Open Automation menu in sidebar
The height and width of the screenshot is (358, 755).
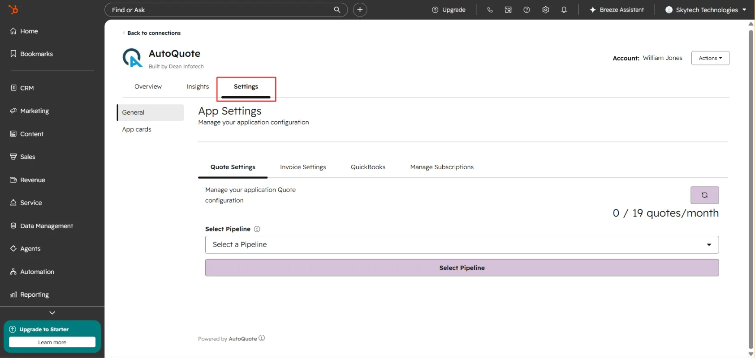tap(32, 272)
